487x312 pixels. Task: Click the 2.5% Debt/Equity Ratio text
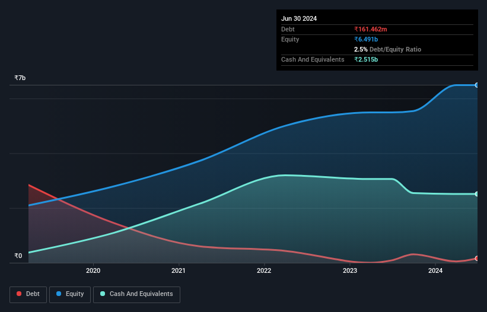[387, 49]
